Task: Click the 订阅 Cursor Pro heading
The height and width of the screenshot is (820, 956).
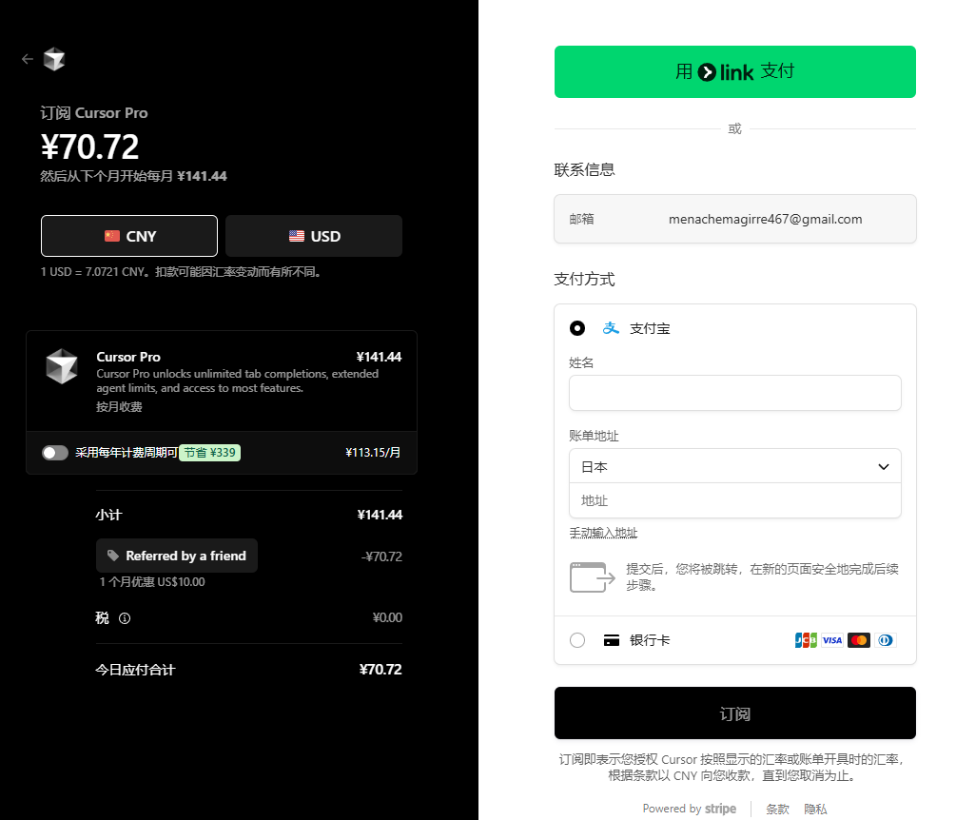Action: 94,113
